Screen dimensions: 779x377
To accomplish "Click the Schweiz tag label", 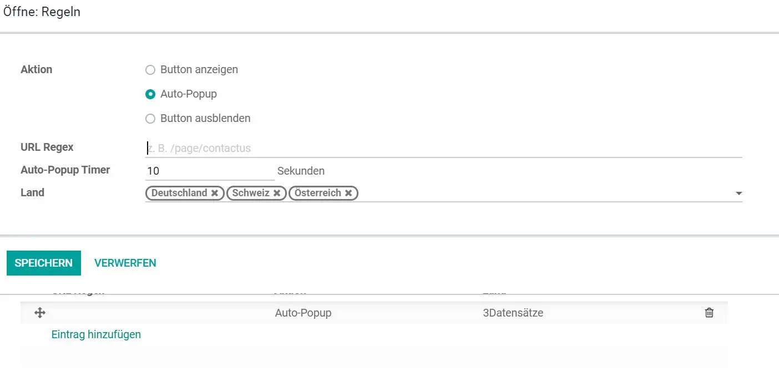I will pos(251,193).
